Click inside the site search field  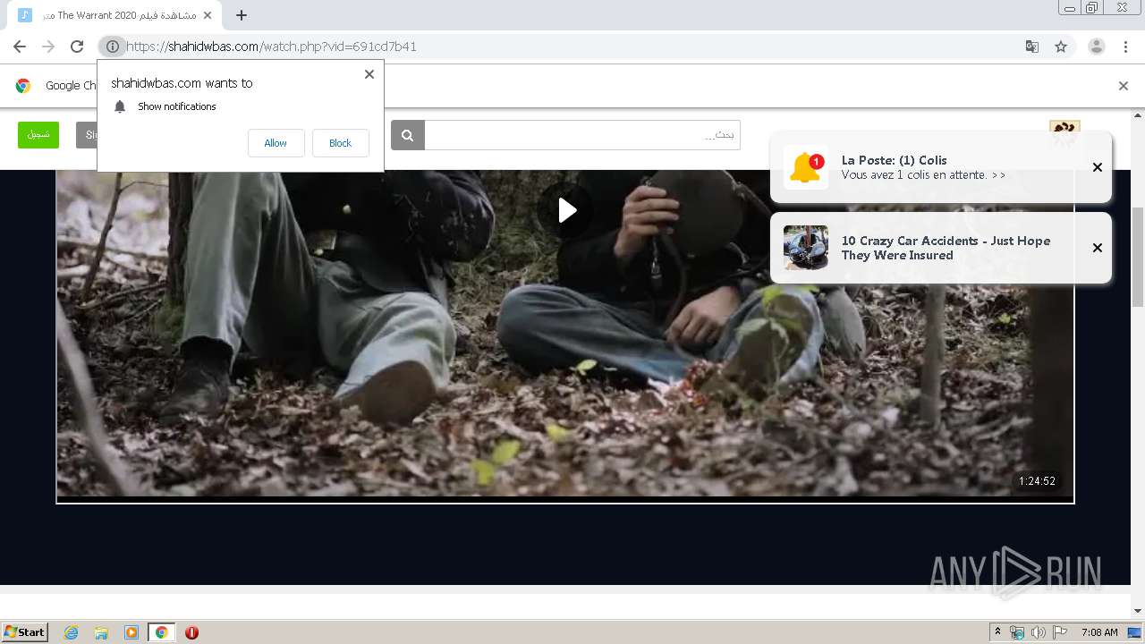[582, 135]
